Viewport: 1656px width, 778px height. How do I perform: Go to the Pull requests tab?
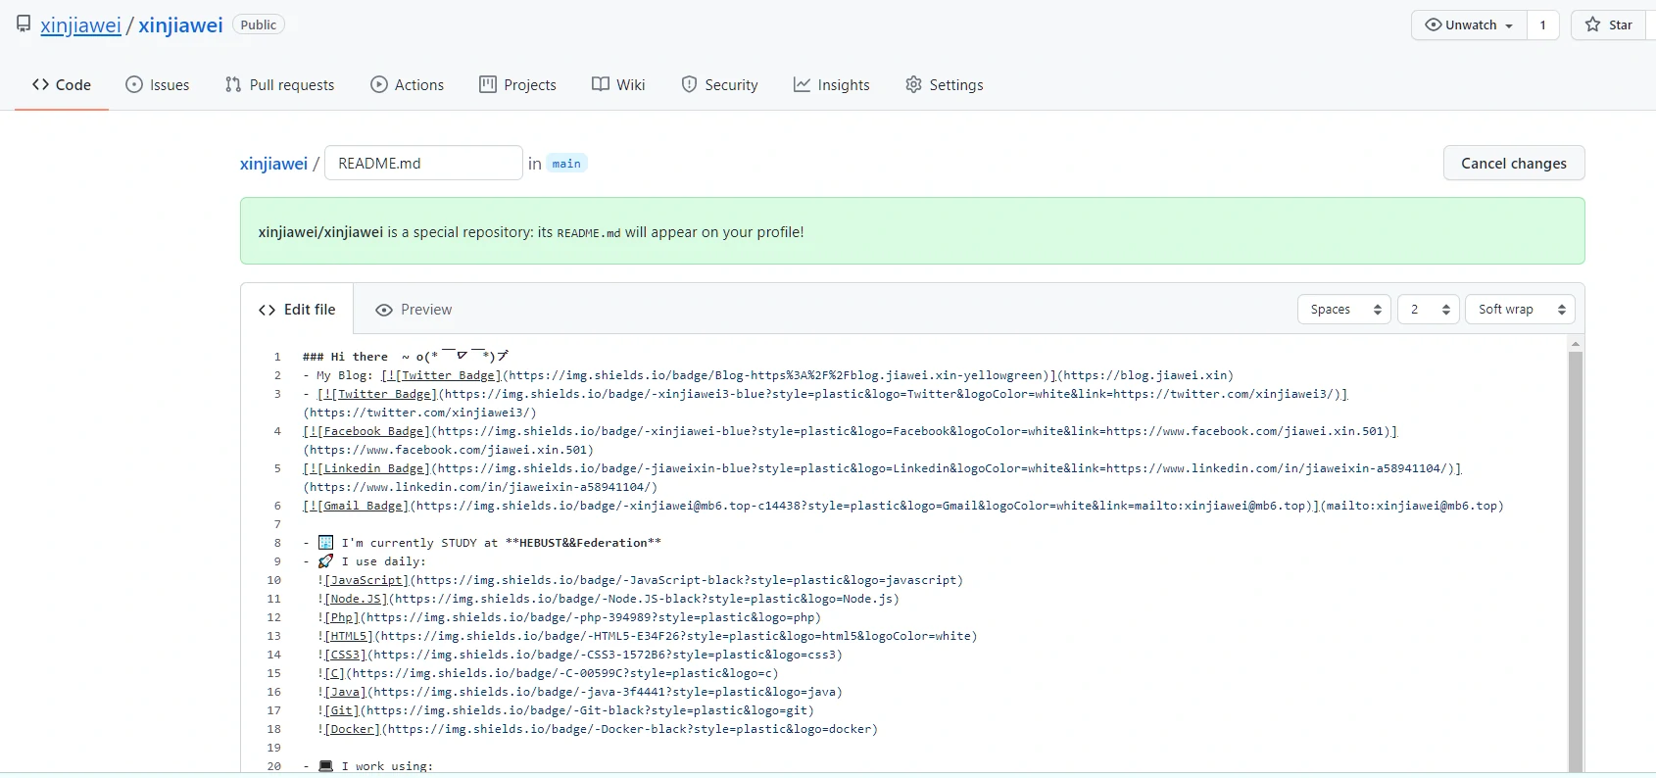(x=280, y=85)
